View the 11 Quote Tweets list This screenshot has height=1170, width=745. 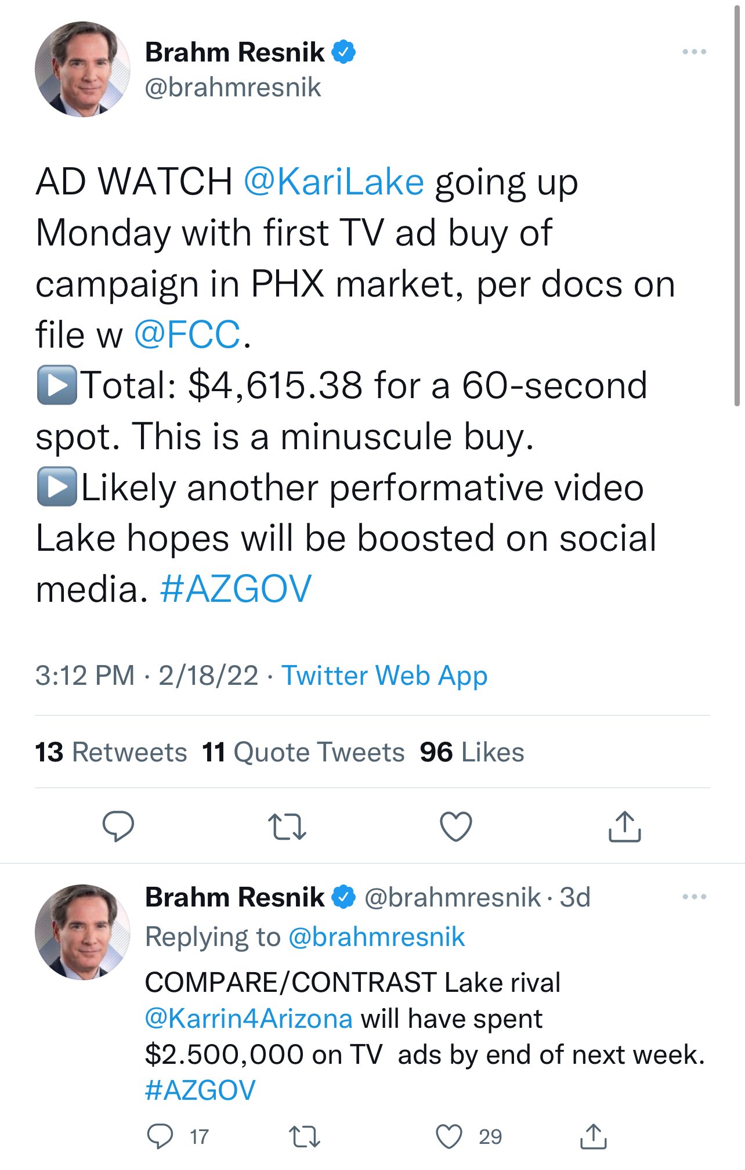[303, 752]
